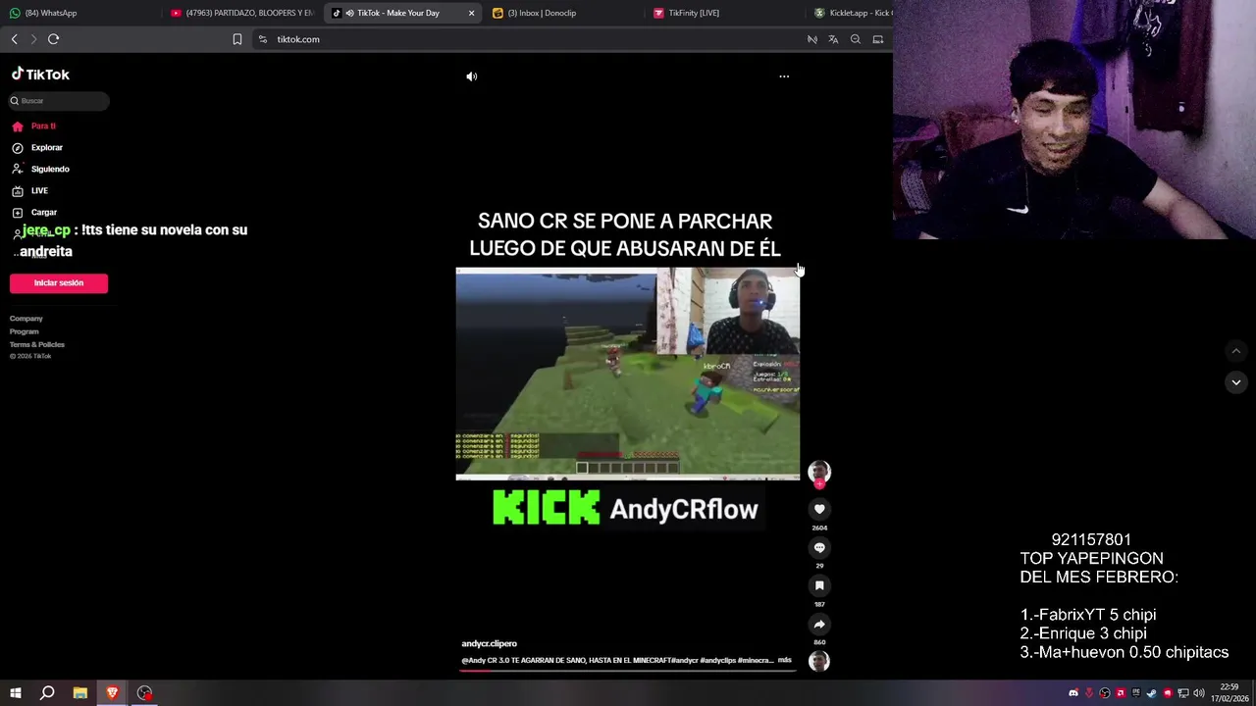1256x706 pixels.
Task: Open AMD software tray icon
Action: [1121, 693]
